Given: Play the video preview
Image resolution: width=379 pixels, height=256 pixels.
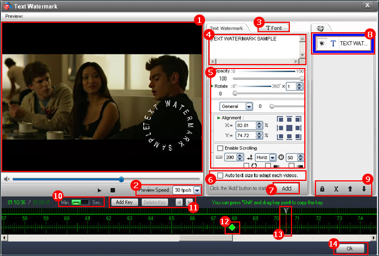Looking at the screenshot, I should (99, 190).
